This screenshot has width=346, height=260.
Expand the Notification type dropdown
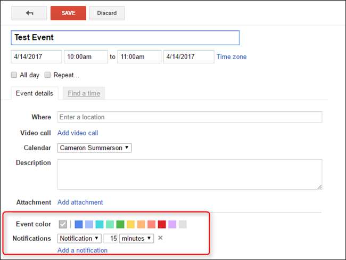click(x=79, y=238)
